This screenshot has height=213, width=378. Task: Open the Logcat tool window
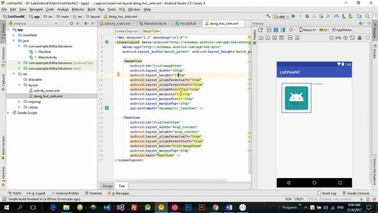tap(36, 193)
